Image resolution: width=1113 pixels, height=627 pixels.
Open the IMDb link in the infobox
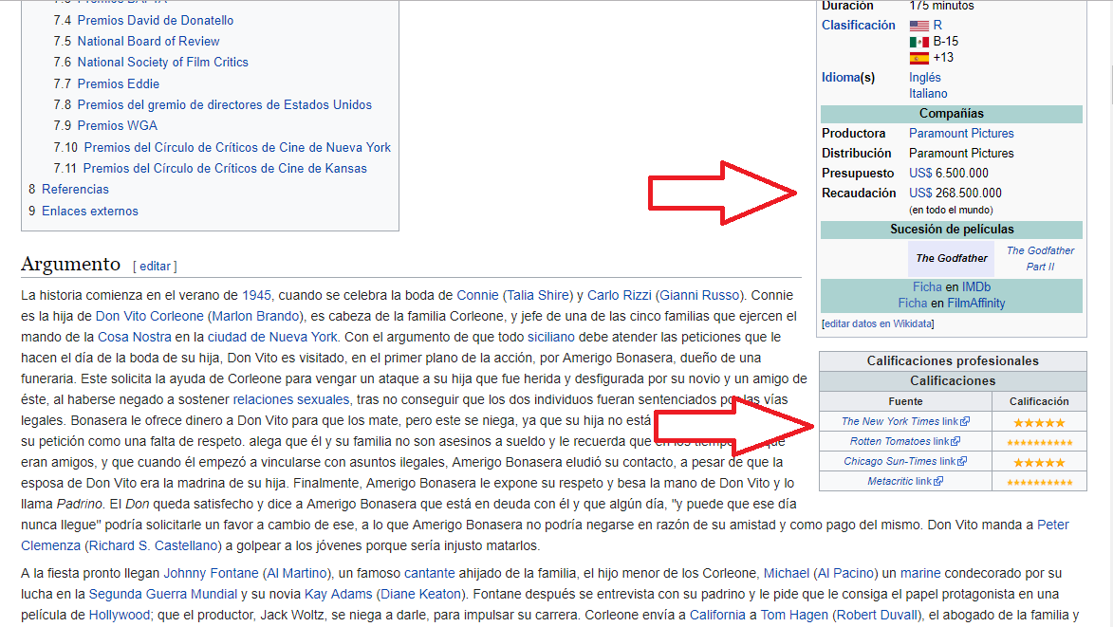point(976,287)
